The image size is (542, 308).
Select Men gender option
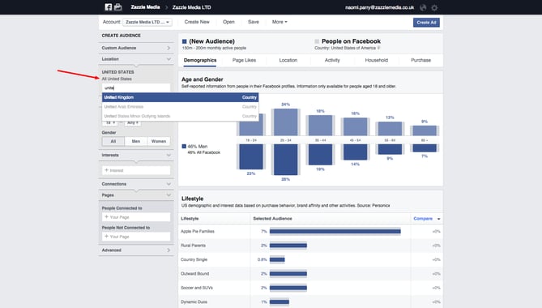point(136,141)
